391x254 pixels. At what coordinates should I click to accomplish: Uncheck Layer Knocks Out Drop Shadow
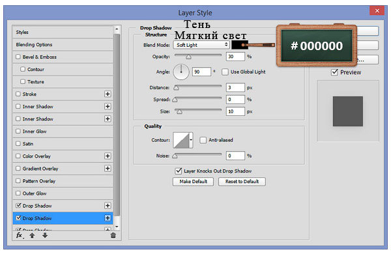179,171
